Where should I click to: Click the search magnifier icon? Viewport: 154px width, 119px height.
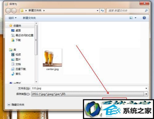146,10
